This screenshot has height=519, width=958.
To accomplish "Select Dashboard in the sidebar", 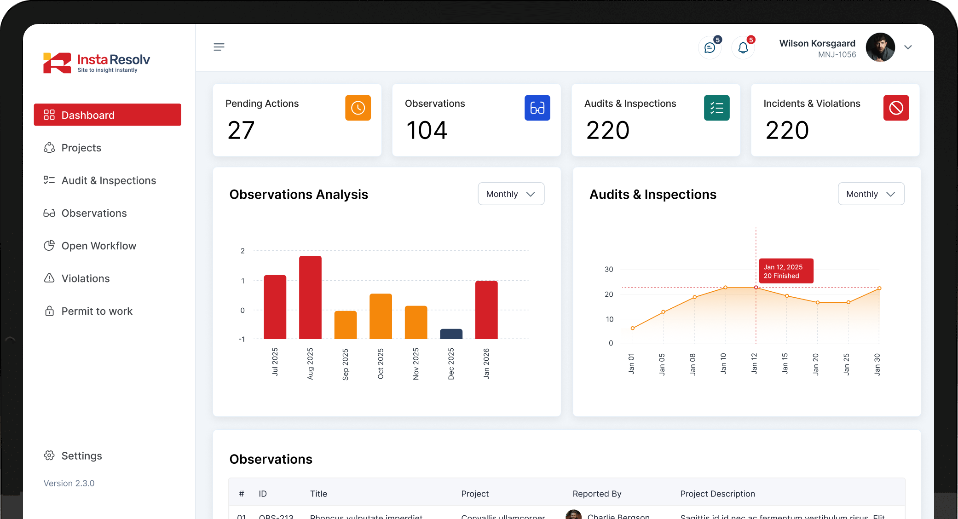I will point(107,115).
